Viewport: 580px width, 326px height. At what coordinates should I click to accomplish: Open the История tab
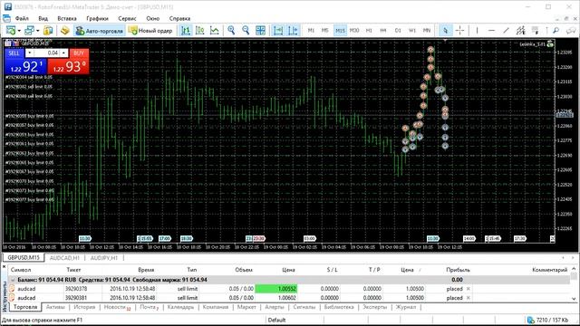(x=84, y=307)
